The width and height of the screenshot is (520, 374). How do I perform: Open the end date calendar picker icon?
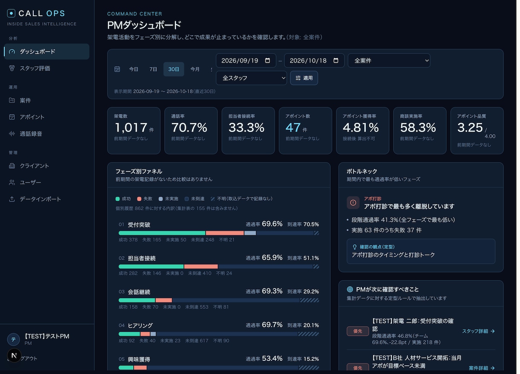click(x=336, y=60)
